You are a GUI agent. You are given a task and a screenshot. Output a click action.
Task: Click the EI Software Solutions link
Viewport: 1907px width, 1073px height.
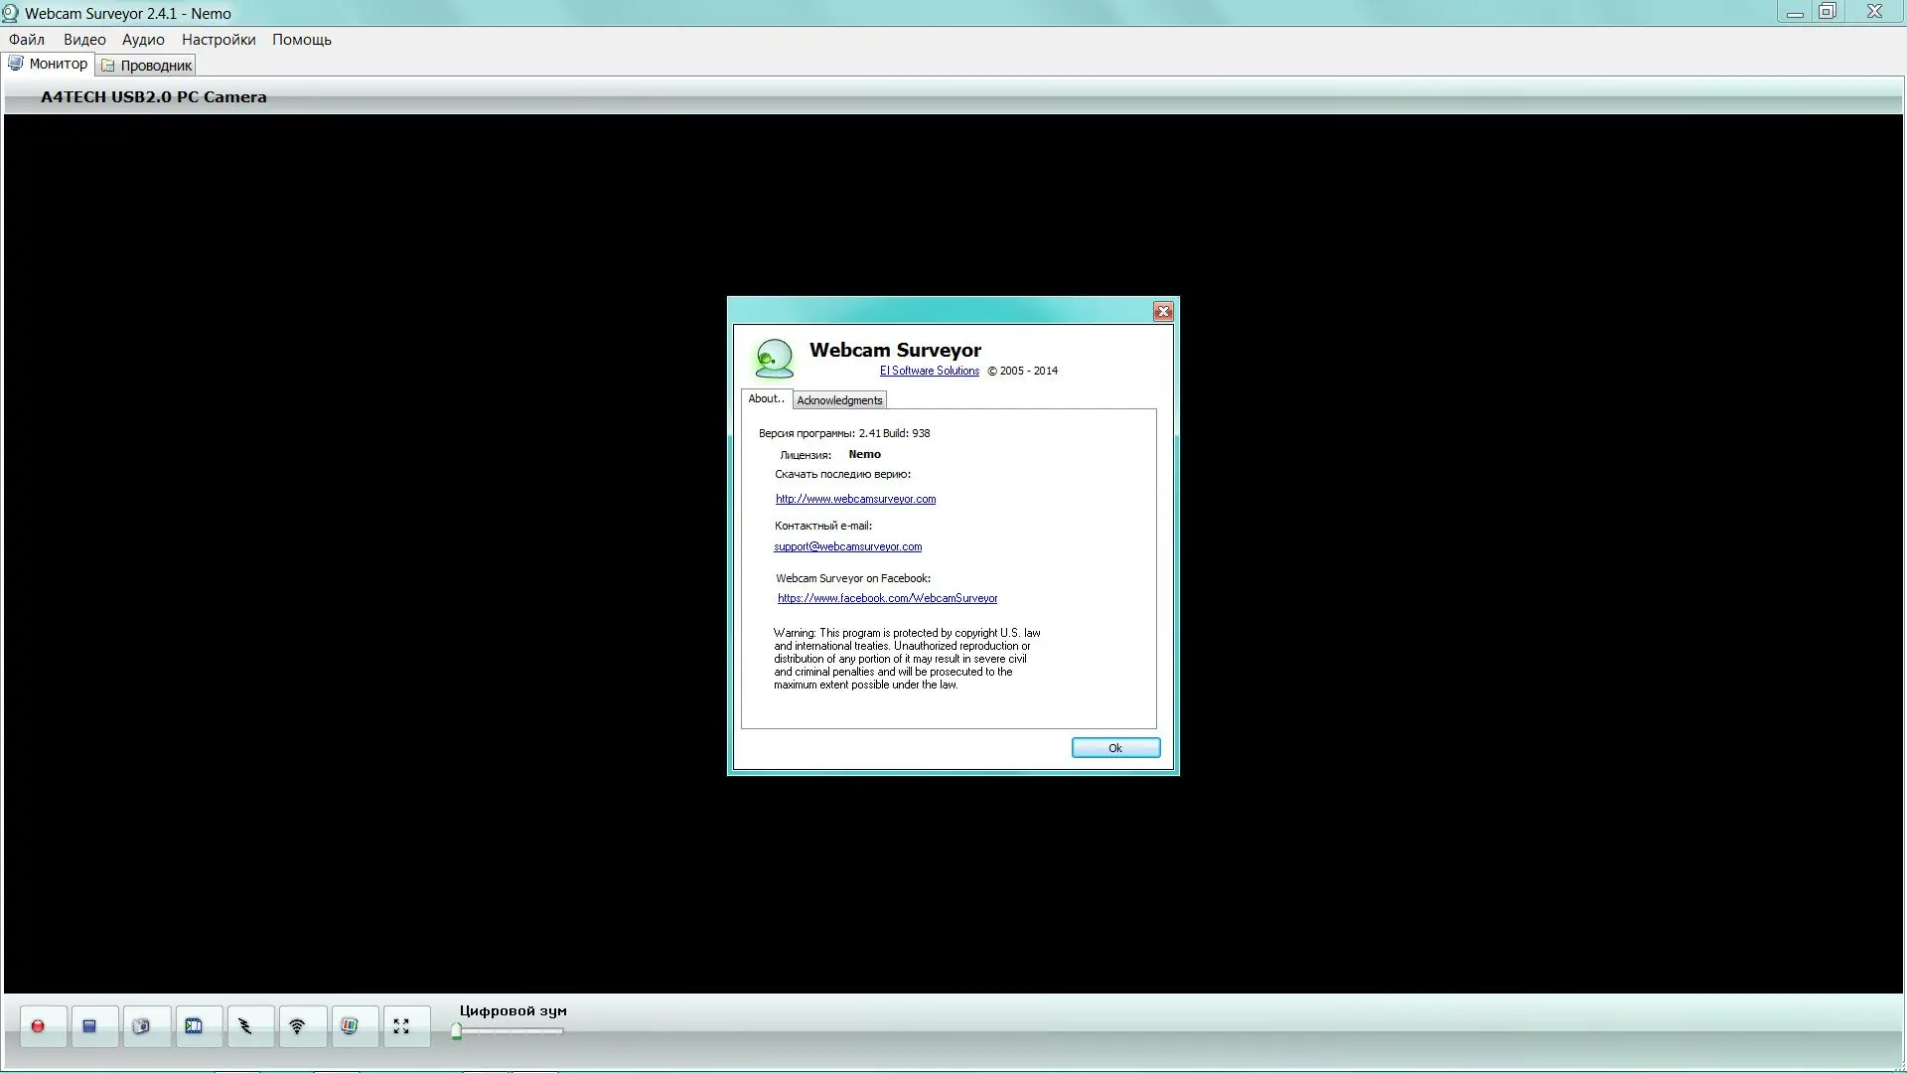[x=929, y=371]
